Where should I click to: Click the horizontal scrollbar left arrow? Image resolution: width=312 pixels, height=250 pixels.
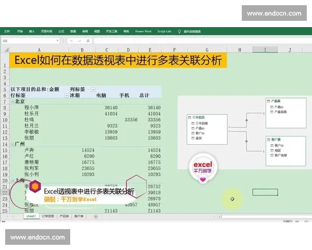coord(219,217)
